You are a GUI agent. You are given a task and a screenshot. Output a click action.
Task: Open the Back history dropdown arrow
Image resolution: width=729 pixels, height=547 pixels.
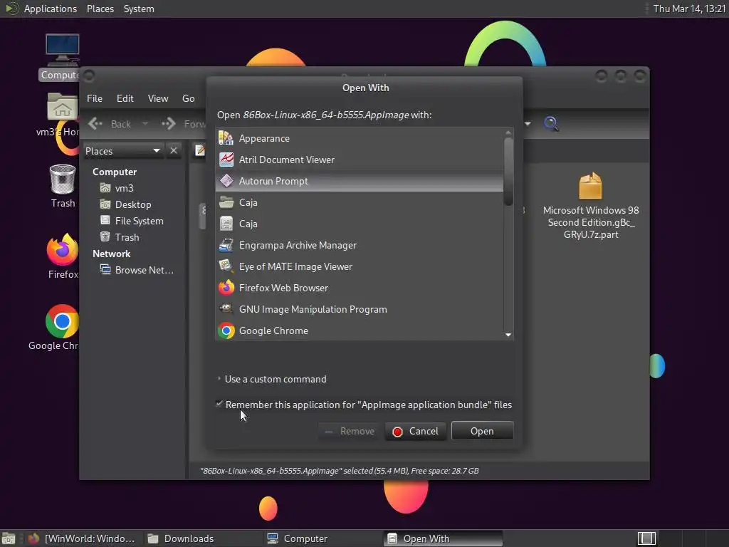pyautogui.click(x=145, y=124)
